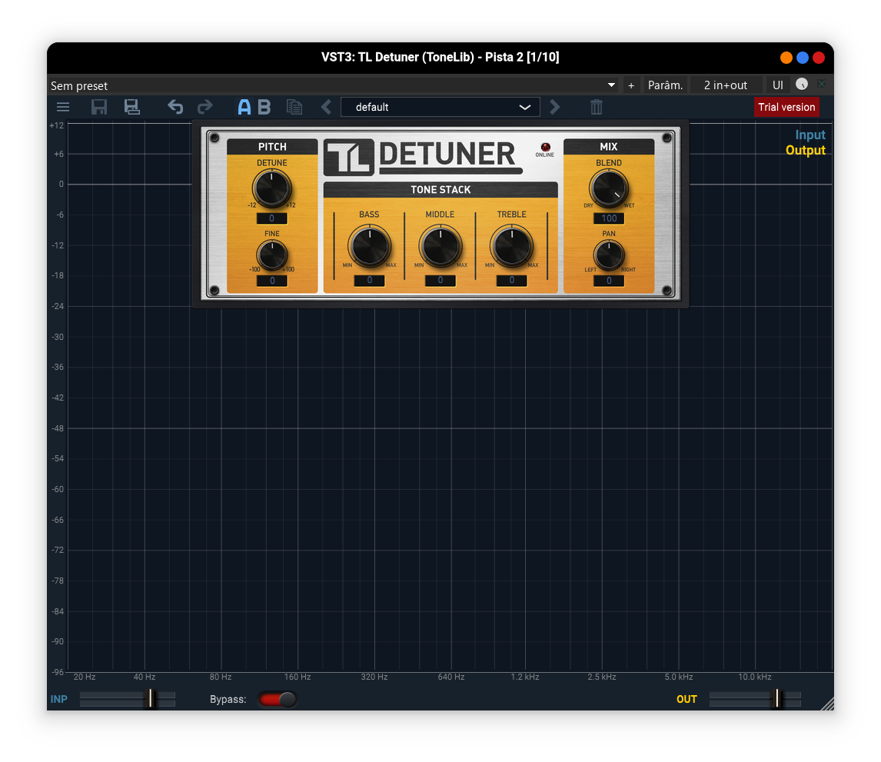This screenshot has width=881, height=762.
Task: Open the hamburger menu in the toolbar
Action: 62,107
